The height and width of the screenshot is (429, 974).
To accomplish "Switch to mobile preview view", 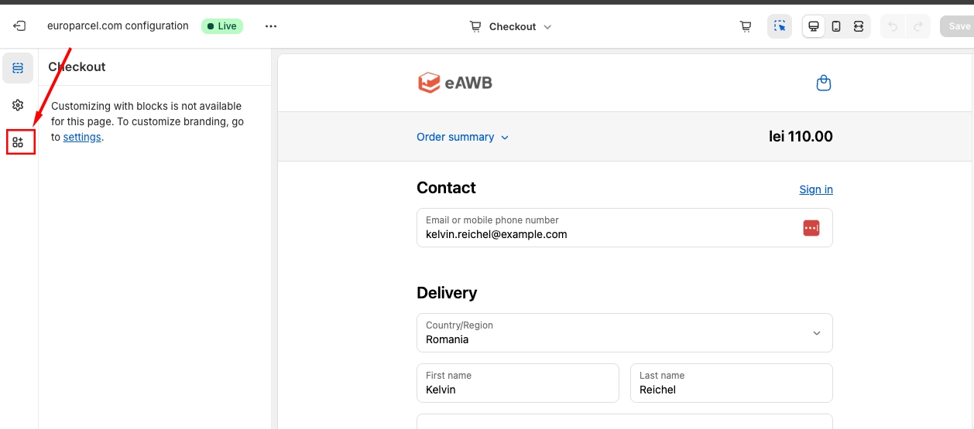I will pos(836,26).
